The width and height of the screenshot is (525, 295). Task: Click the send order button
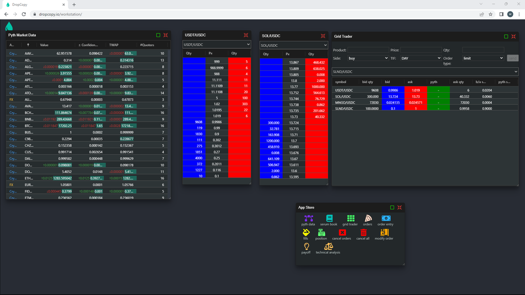pyautogui.click(x=512, y=58)
